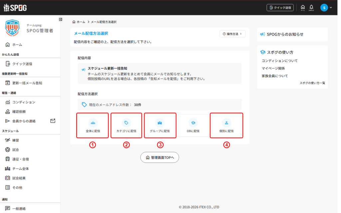341x213 pixels.
Task: Click the tag icon beside メールアドレス件数
Action: tap(84, 105)
